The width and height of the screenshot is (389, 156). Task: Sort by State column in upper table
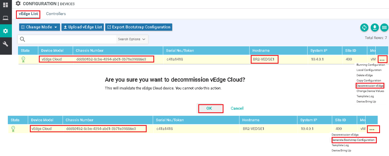25,50
